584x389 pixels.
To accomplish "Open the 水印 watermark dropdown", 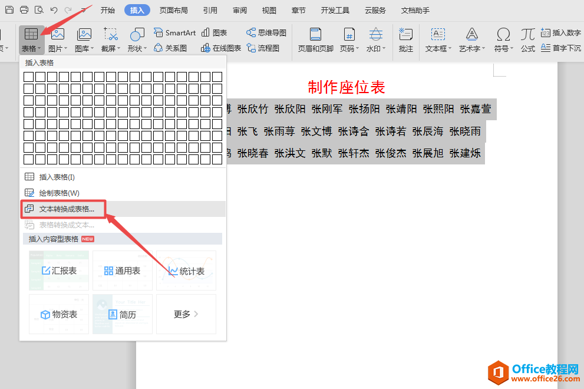I will (376, 48).
